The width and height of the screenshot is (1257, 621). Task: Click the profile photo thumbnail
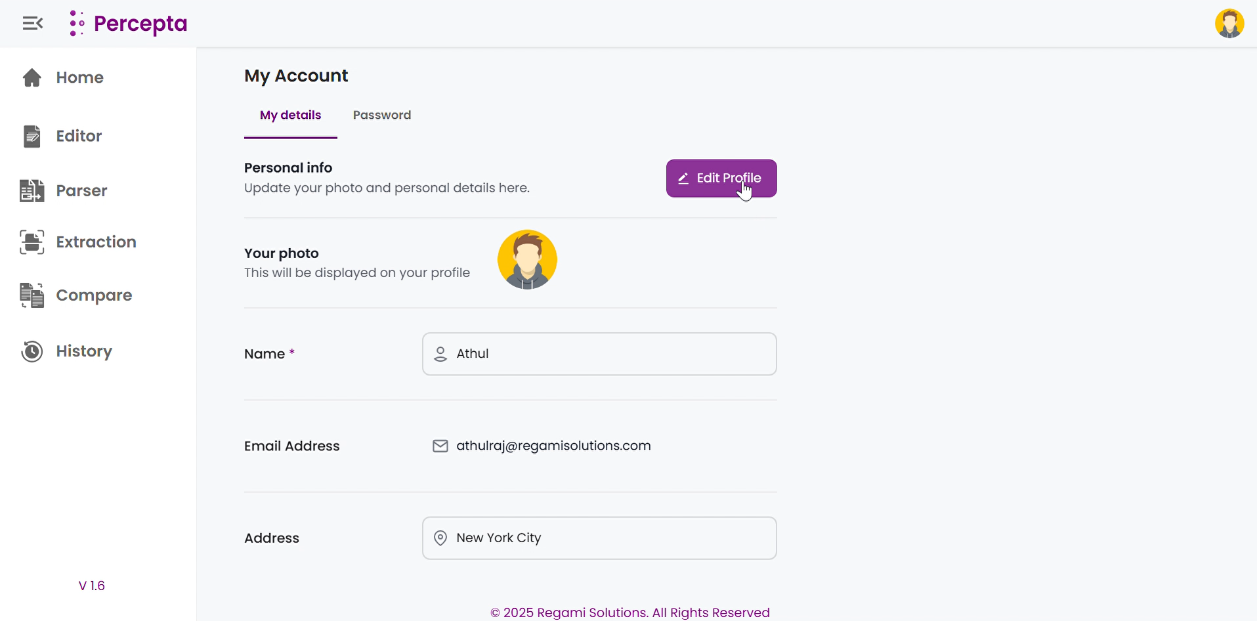pyautogui.click(x=527, y=259)
